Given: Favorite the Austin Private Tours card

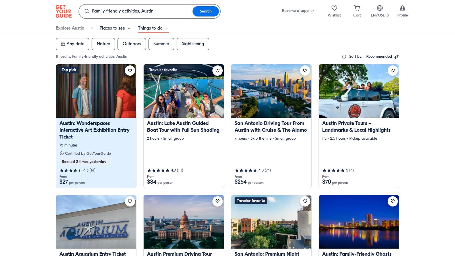Looking at the screenshot, I should coord(393,71).
